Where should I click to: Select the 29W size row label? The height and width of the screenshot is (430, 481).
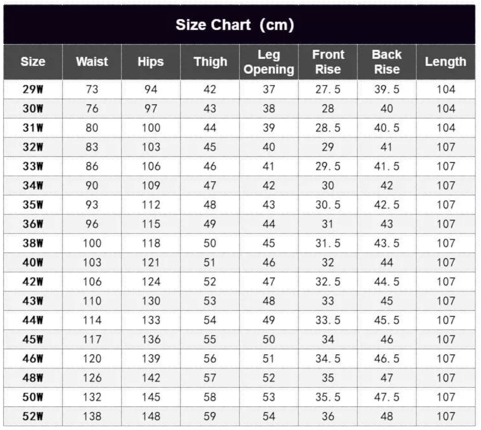click(33, 89)
